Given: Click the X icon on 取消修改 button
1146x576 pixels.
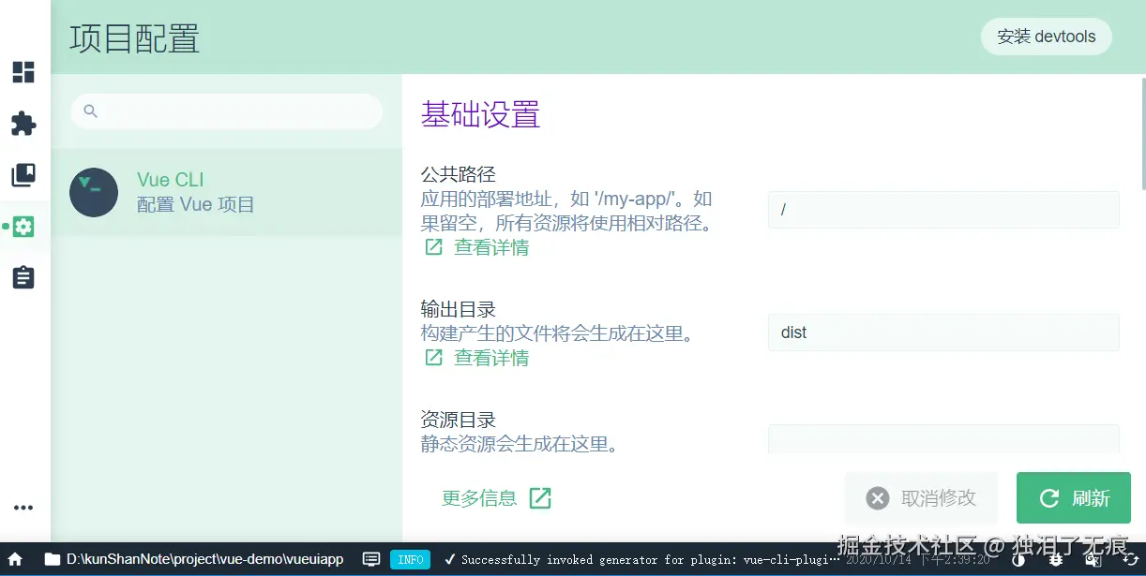Looking at the screenshot, I should (x=877, y=498).
